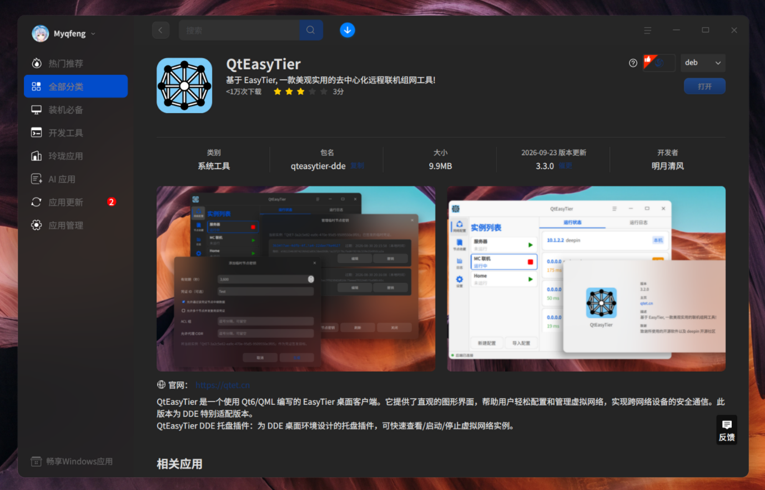Open 开发工具 category
Screen dimensions: 765x490
(76, 133)
